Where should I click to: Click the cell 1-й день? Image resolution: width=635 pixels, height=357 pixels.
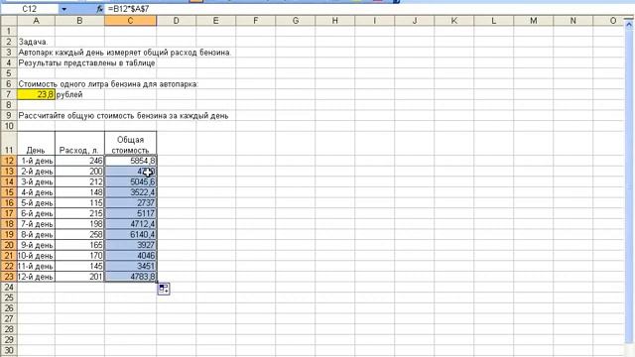tap(36, 161)
